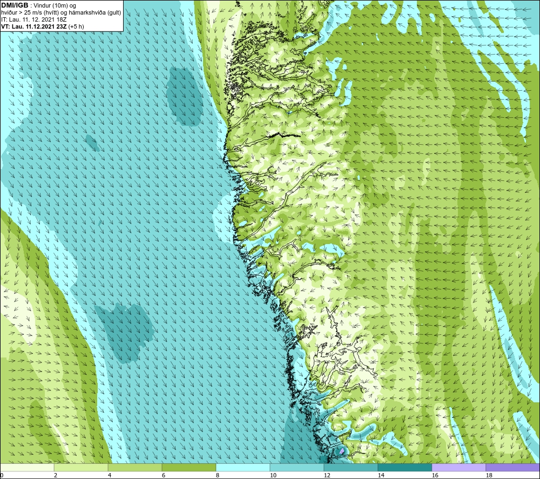Click the 'DMI/IGB : Vindur (10m) og' title line

point(38,5)
